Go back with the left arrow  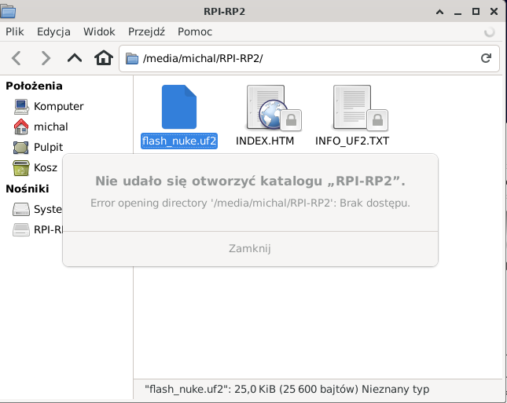[x=17, y=58]
